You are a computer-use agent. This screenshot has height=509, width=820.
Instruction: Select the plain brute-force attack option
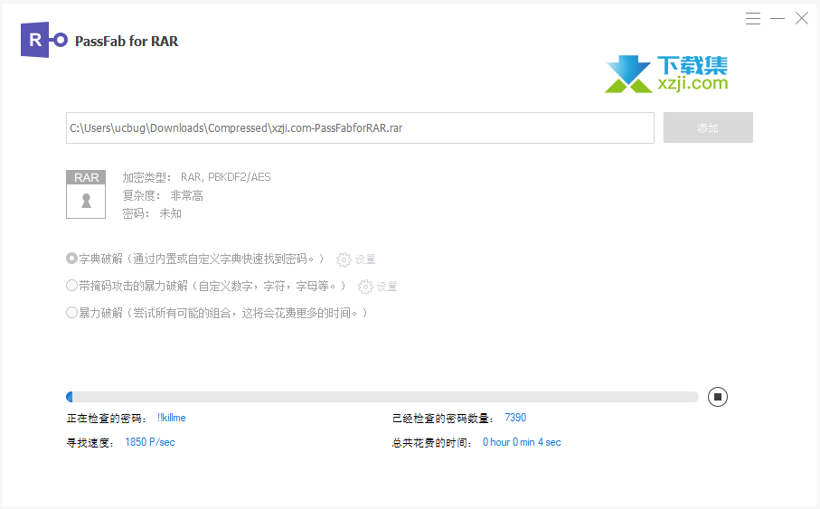coord(71,313)
